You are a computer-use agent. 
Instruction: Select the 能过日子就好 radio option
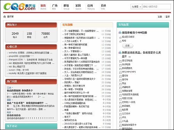pos(120,38)
